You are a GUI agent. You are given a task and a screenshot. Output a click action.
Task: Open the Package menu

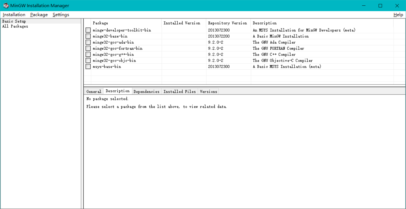(39, 15)
